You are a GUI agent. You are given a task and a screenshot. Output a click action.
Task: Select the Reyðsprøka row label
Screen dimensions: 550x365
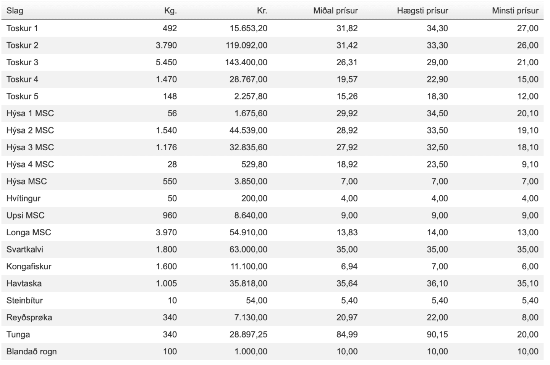(29, 317)
